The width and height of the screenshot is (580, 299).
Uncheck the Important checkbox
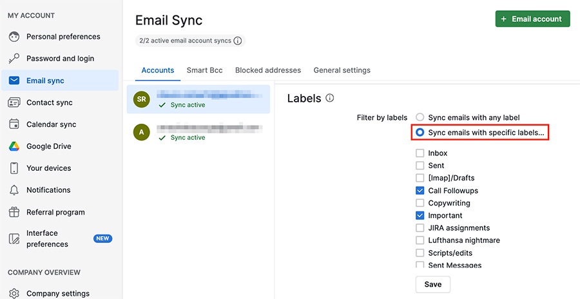pyautogui.click(x=420, y=215)
